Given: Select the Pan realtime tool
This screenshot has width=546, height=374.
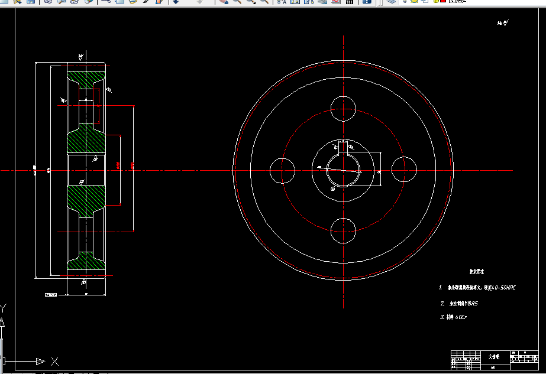Looking at the screenshot, I should (x=224, y=1).
